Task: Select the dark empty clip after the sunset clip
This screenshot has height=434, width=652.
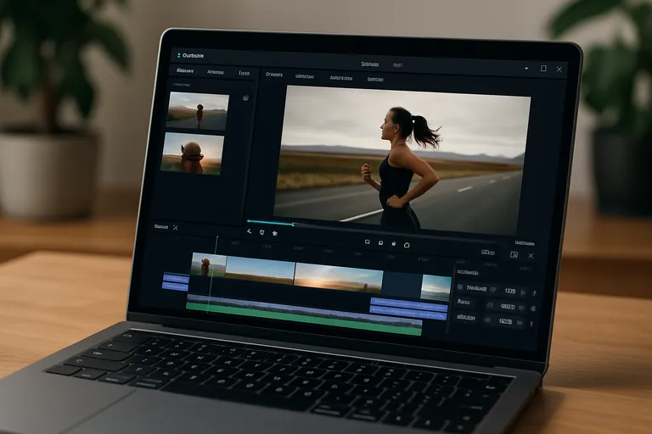Action: click(x=402, y=286)
